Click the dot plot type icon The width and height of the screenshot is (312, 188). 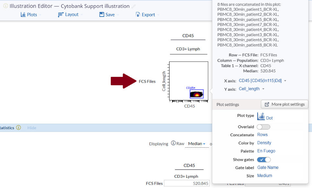[261, 116]
